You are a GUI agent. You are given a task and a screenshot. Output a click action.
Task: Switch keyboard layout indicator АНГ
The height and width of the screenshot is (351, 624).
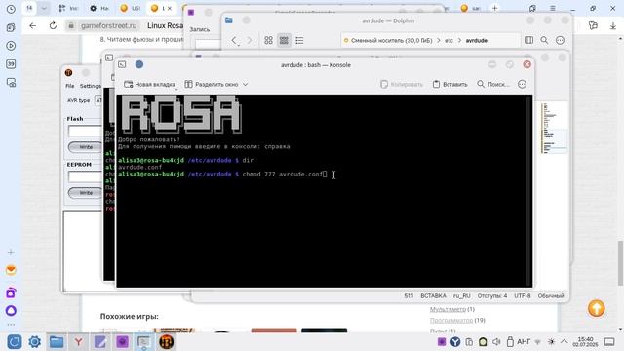[x=524, y=342]
